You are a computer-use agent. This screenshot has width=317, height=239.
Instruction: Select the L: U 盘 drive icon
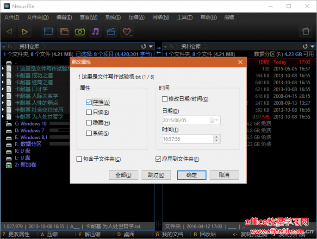pyautogui.click(x=9, y=158)
